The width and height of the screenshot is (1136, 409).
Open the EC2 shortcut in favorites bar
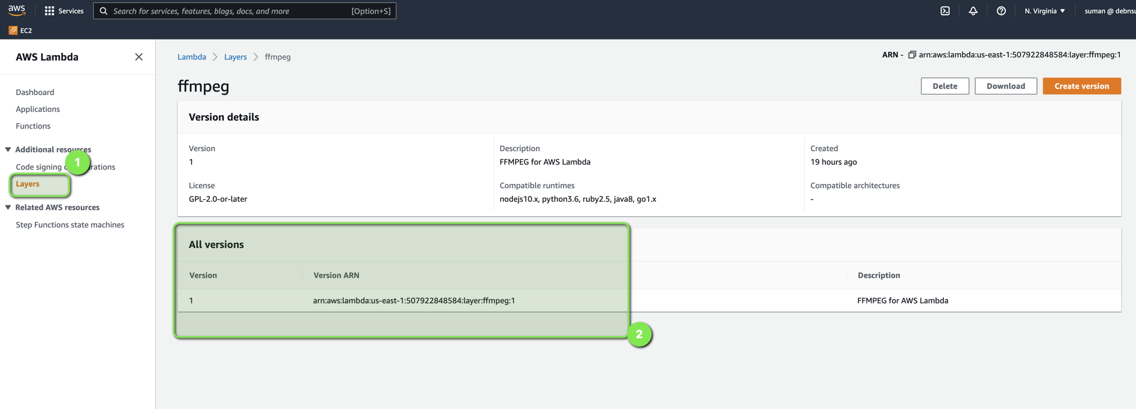click(21, 30)
